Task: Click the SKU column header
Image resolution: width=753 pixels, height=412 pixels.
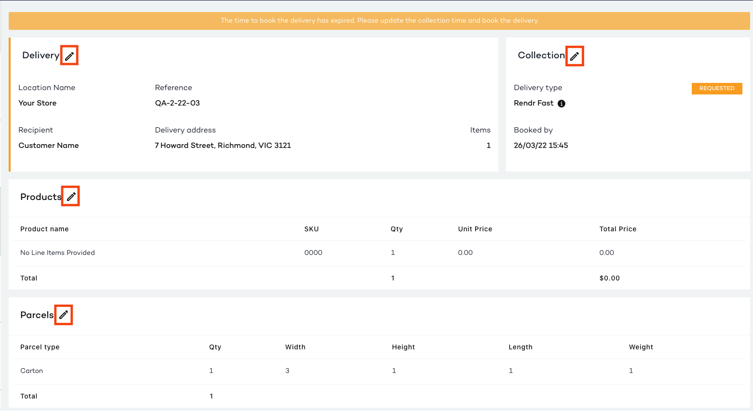Action: pyautogui.click(x=311, y=229)
